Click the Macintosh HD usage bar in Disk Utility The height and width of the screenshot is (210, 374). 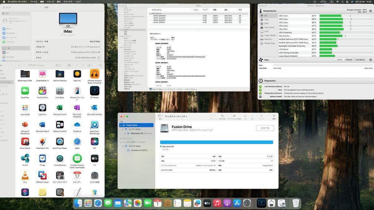[216, 142]
